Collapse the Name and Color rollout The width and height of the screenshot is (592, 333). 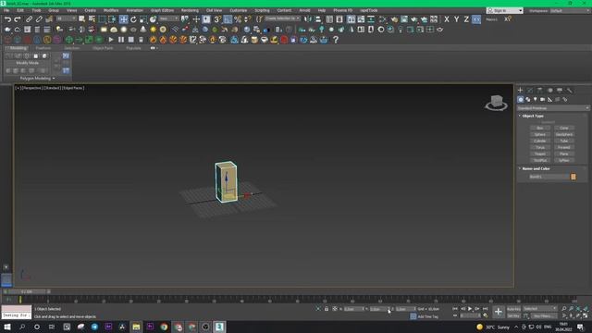click(536, 168)
